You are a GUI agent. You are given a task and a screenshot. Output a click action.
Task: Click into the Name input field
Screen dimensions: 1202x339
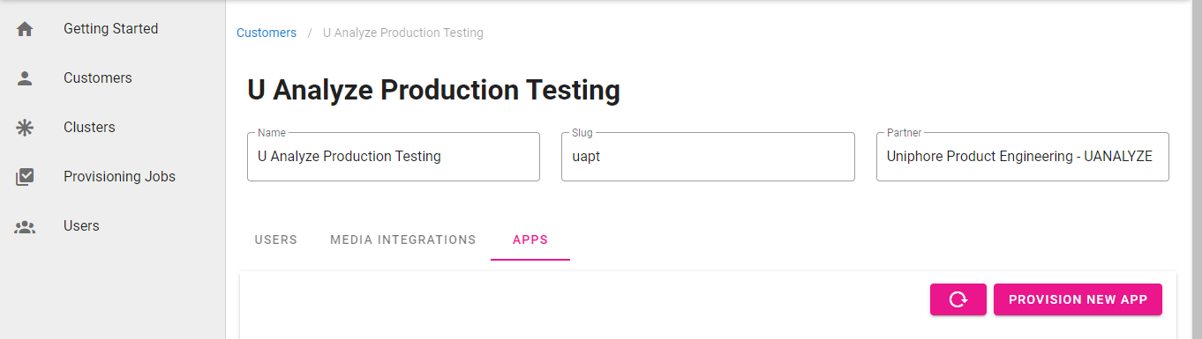click(x=394, y=157)
